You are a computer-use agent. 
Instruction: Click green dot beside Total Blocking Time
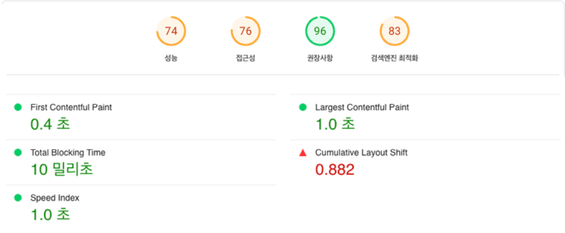pos(18,152)
